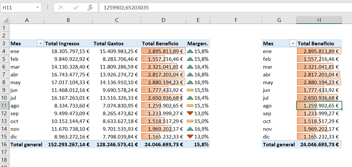Click the Select All corner triangle

pyautogui.click(x=5, y=20)
